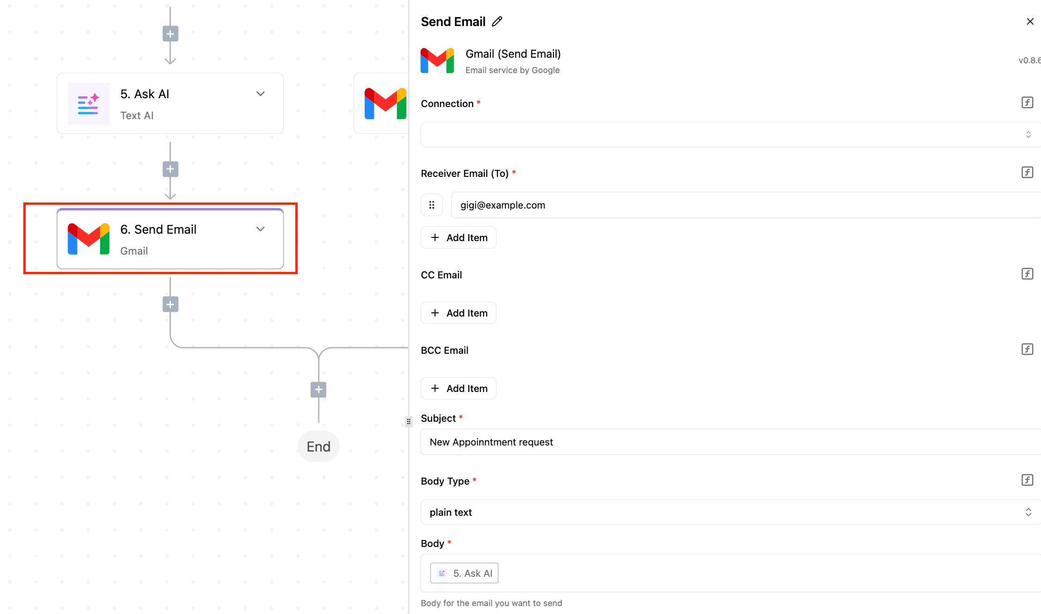Open the Body Type plain text dropdown
Viewport: 1041px width, 614px height.
[x=729, y=513]
